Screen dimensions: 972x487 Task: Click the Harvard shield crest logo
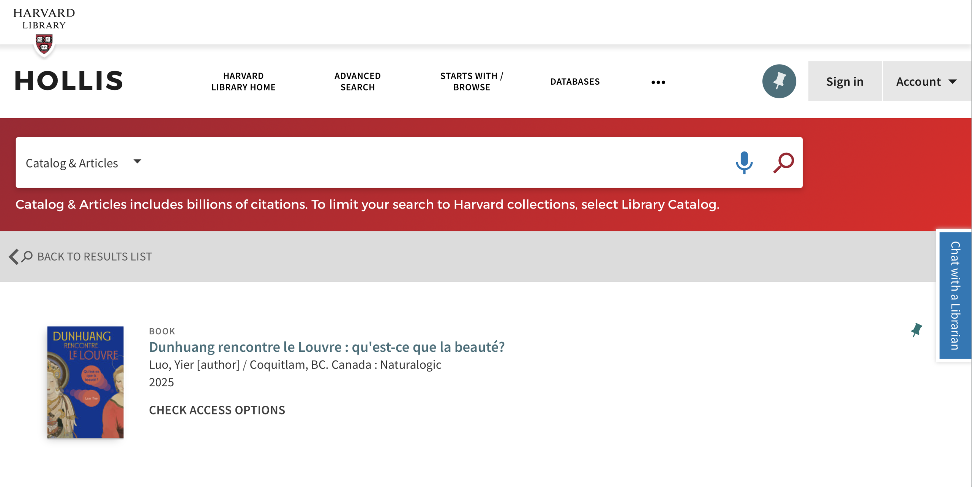tap(44, 43)
